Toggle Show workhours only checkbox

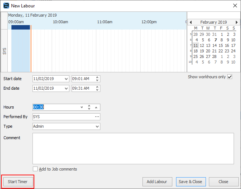[230, 77]
